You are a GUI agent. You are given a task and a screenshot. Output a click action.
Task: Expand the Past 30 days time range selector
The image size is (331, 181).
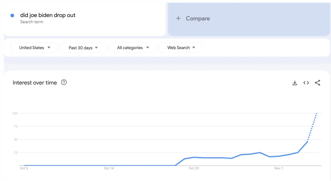[83, 48]
